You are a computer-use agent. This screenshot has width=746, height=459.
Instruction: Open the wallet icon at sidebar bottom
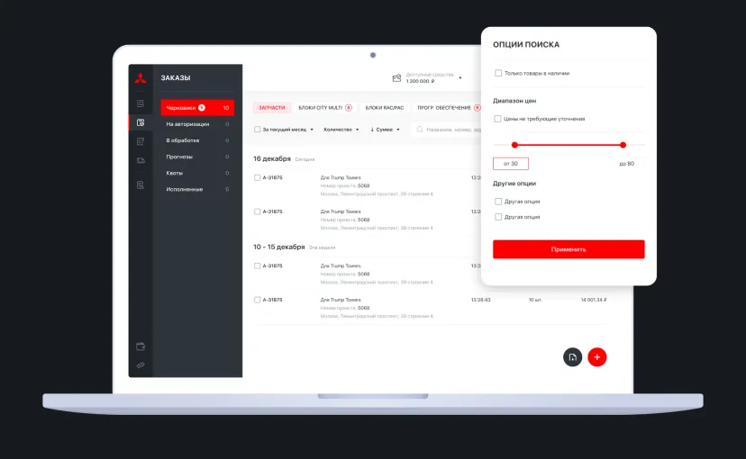click(x=141, y=346)
